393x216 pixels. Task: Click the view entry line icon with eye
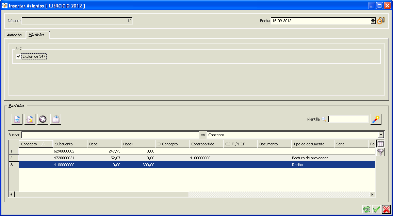(56, 119)
